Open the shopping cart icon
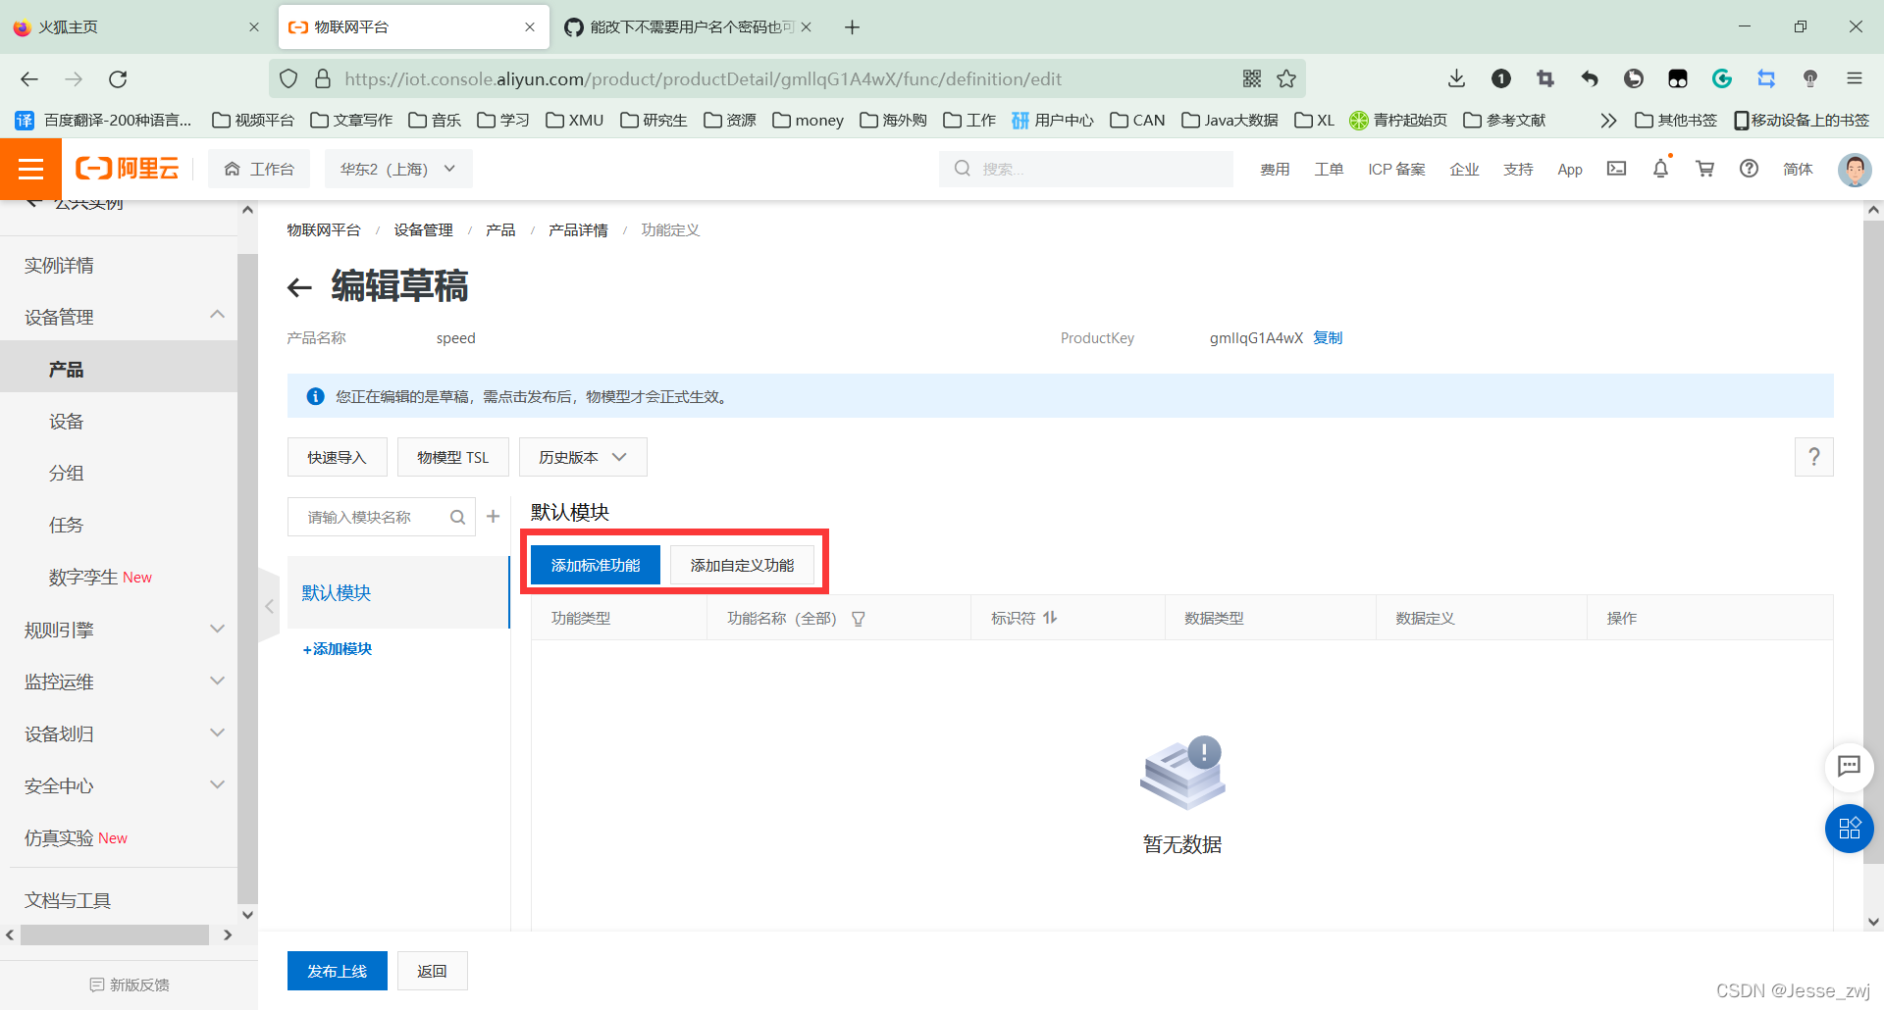The width and height of the screenshot is (1884, 1010). point(1705,169)
